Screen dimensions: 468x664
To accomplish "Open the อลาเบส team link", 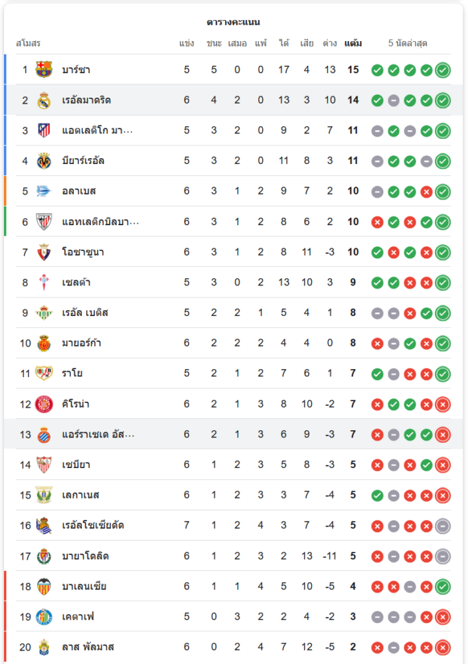I will [x=79, y=191].
